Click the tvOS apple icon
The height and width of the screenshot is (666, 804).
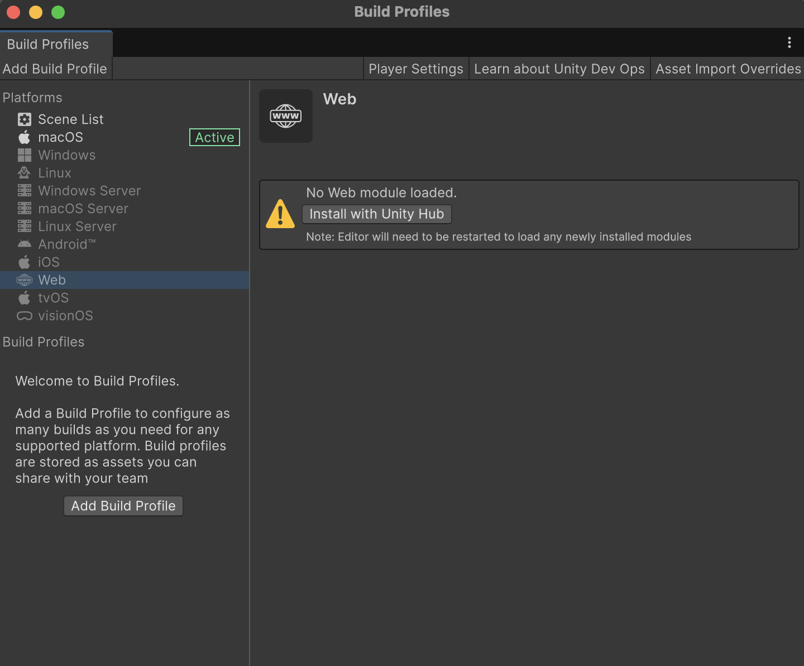coord(25,298)
